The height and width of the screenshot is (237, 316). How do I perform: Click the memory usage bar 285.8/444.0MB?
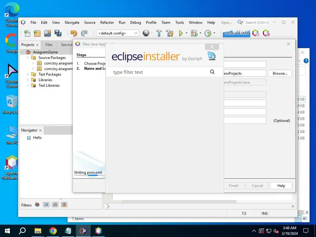pos(236,33)
